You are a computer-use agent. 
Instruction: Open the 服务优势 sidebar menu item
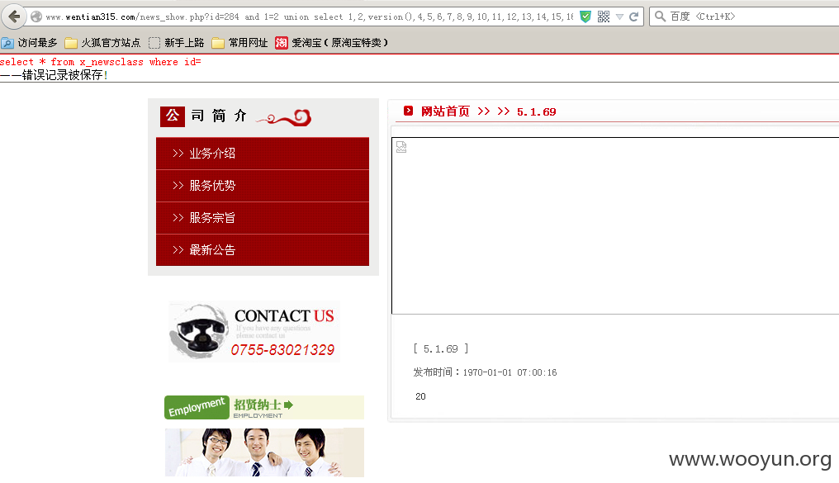[x=263, y=186]
